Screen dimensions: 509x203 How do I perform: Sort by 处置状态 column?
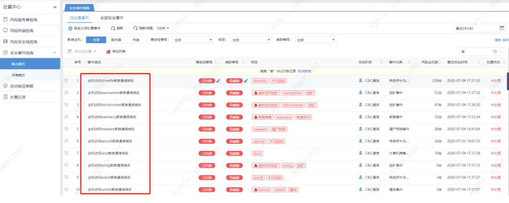click(x=504, y=62)
